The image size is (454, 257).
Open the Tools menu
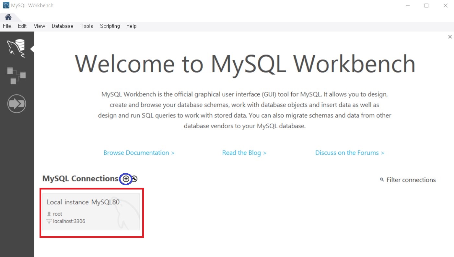coord(87,26)
